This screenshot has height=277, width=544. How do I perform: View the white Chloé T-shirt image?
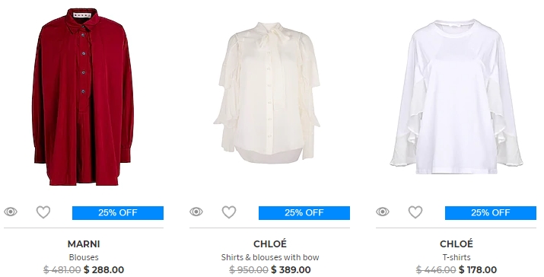pyautogui.click(x=456, y=97)
